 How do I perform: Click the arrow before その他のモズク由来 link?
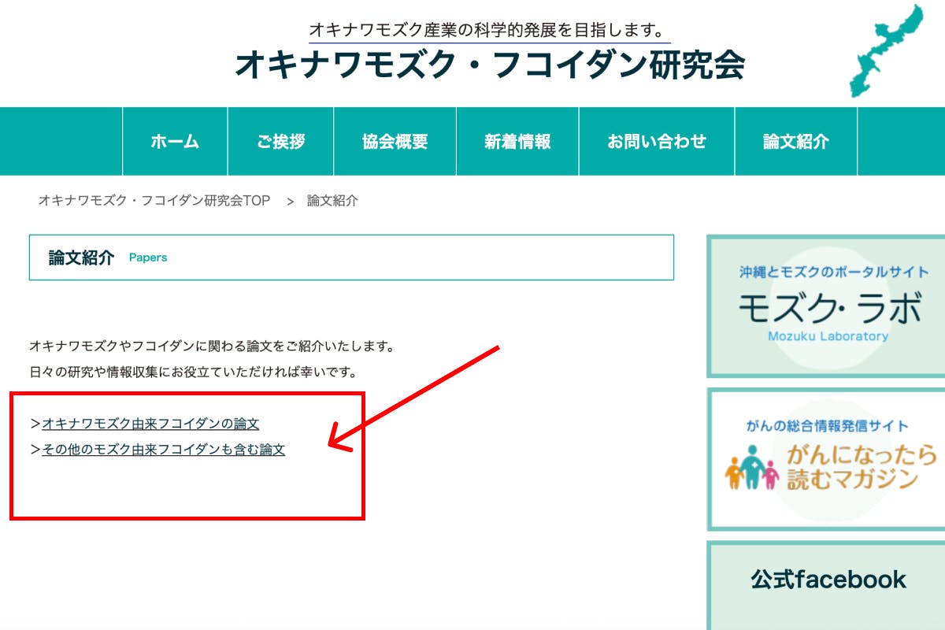(35, 450)
